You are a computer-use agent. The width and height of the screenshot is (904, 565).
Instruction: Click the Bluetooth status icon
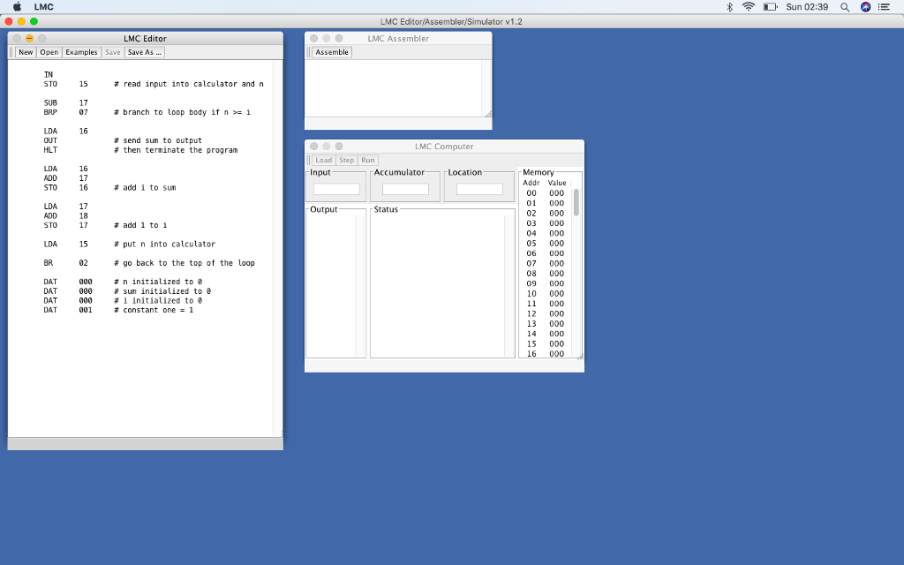click(729, 6)
